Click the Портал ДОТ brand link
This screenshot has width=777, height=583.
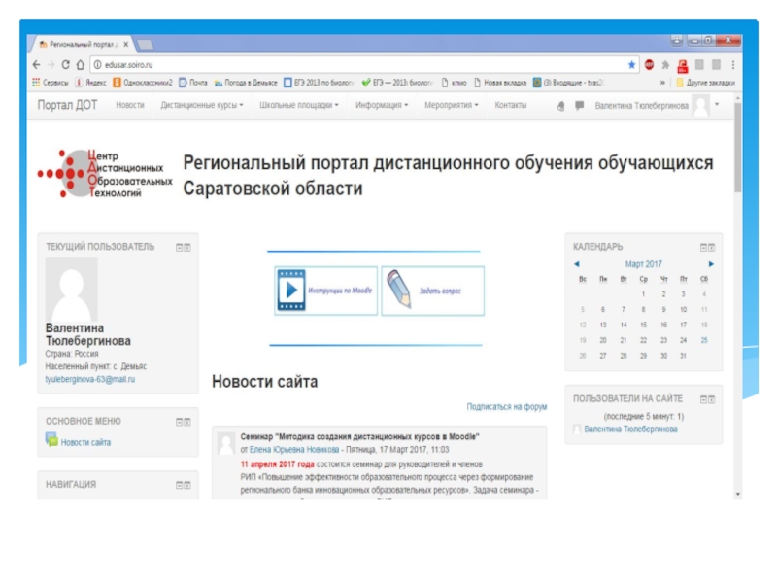point(67,105)
